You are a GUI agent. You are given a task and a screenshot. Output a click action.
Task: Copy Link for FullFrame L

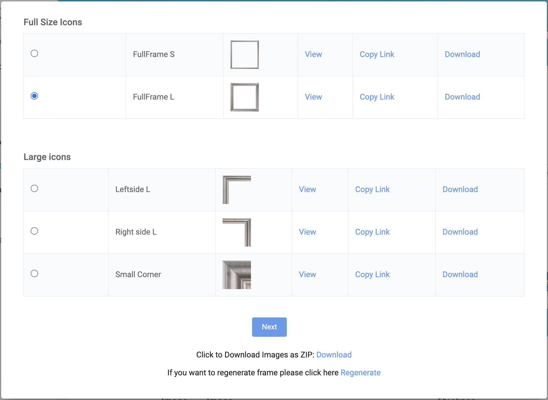click(x=377, y=97)
